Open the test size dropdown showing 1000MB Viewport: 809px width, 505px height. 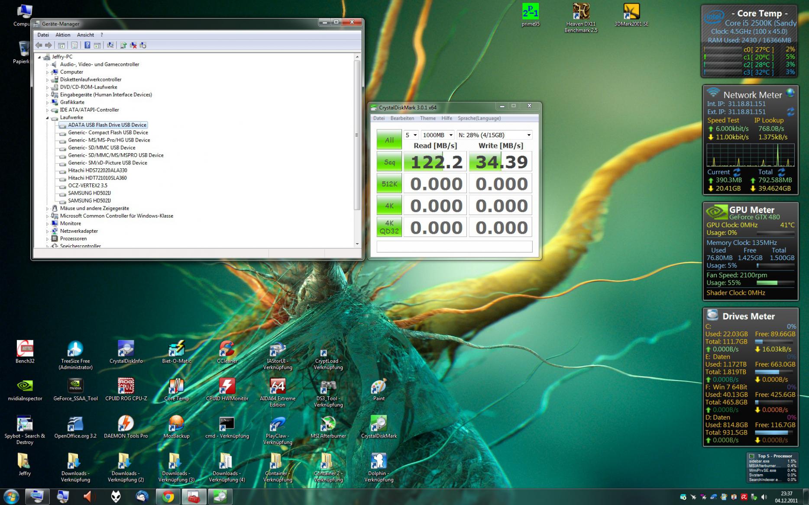(437, 135)
